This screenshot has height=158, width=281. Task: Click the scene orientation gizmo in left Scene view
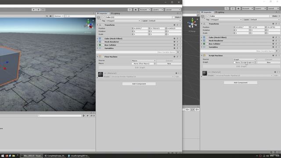(89, 25)
